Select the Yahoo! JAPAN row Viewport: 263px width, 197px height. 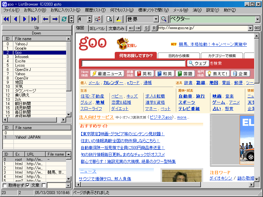pyautogui.click(x=37, y=137)
